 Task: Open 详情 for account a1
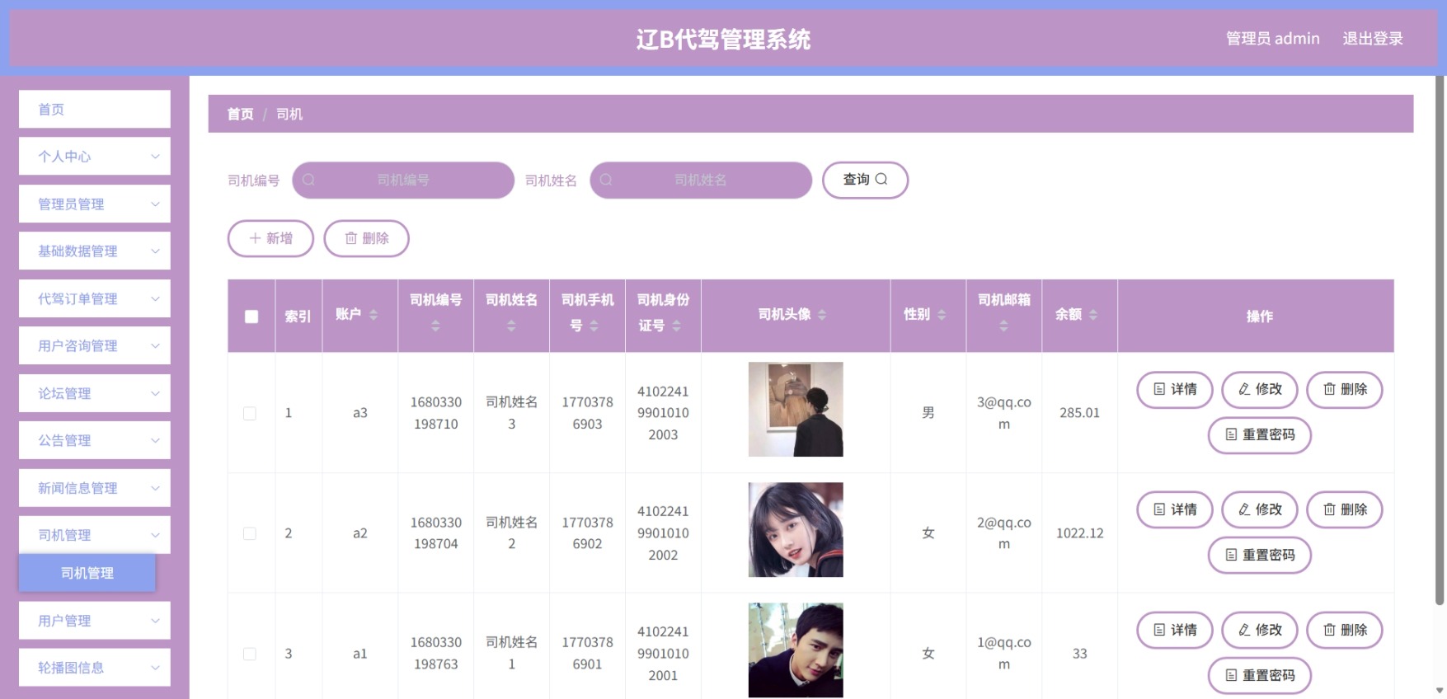tap(1174, 631)
